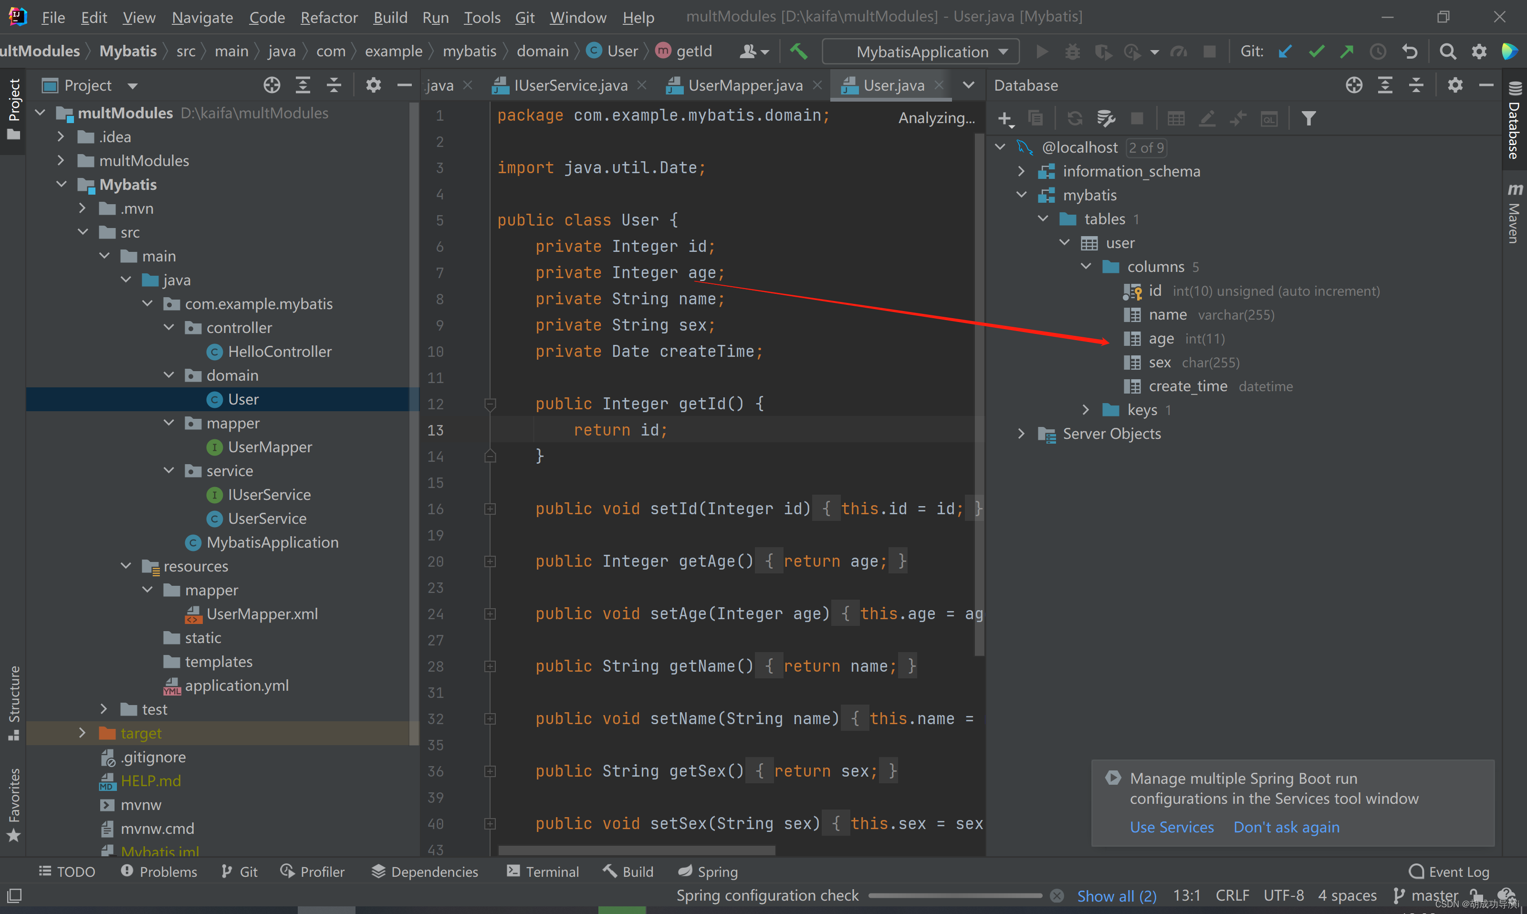Open Event Log in status bar

(1449, 872)
